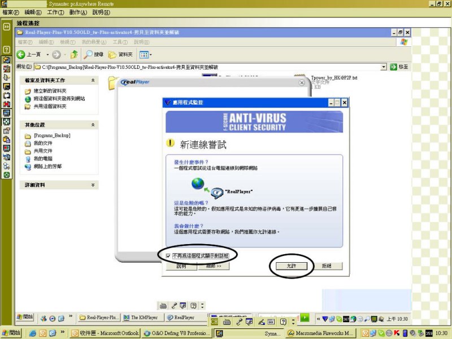Open [Programs_Backup] in other places
This screenshot has height=339, width=452.
(x=52, y=135)
